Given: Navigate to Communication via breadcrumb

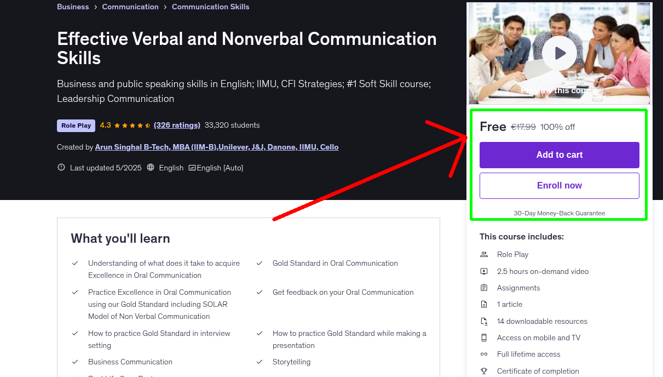Looking at the screenshot, I should 130,7.
